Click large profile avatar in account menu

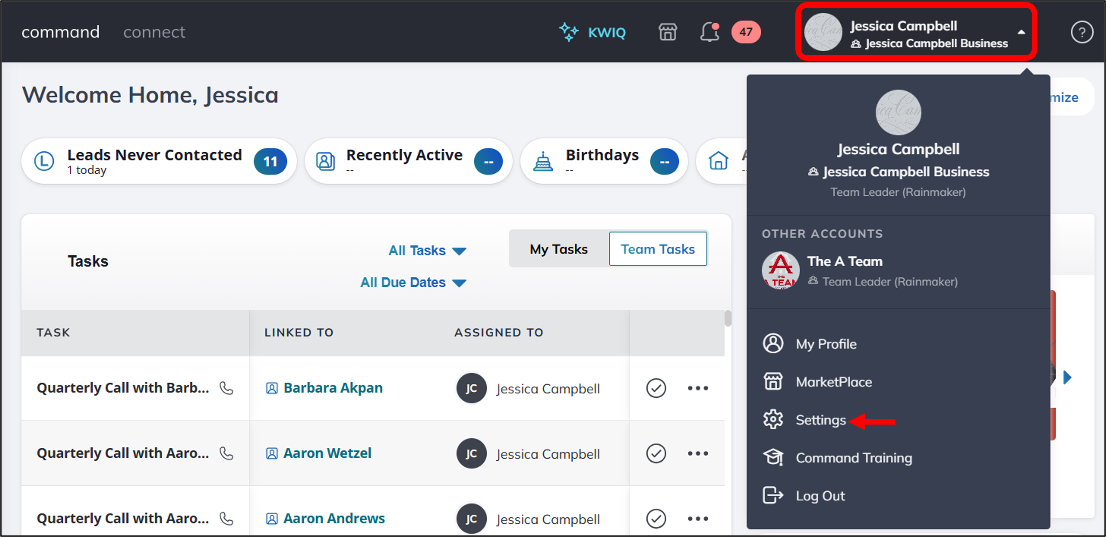point(898,112)
